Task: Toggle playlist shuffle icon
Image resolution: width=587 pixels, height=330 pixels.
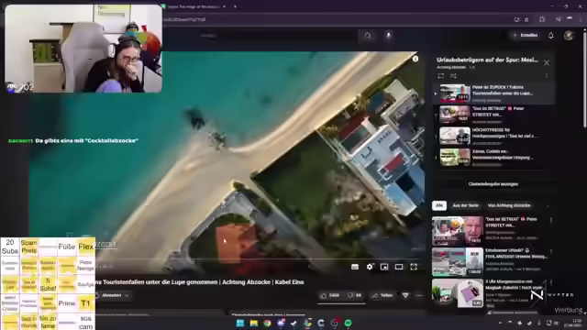Action: coord(453,76)
